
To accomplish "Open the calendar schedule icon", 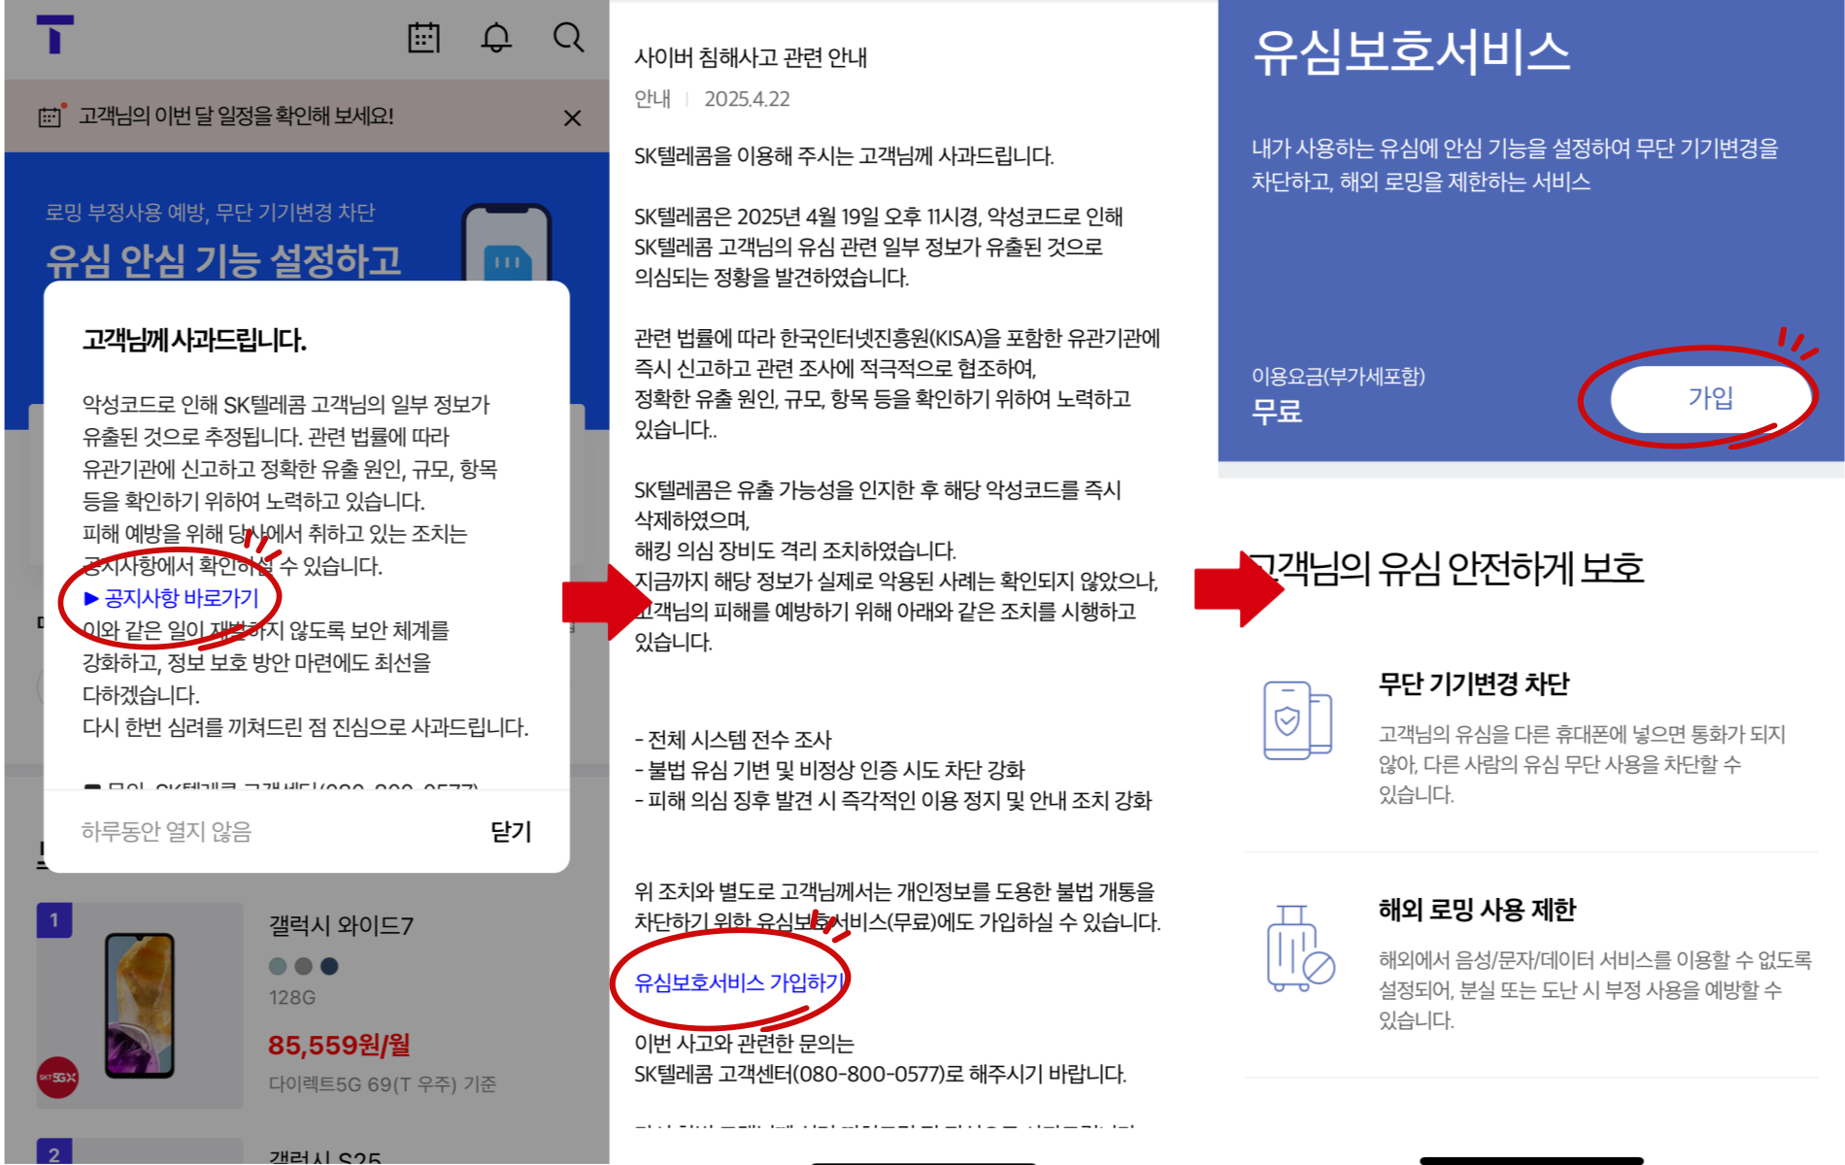I will [x=423, y=37].
